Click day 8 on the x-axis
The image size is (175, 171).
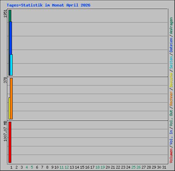click(x=47, y=167)
